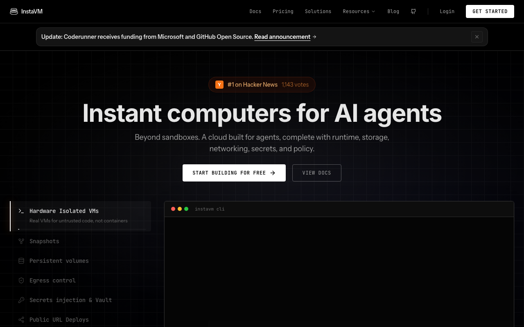Click the VIEW DOCS button
The height and width of the screenshot is (327, 524).
tap(317, 173)
